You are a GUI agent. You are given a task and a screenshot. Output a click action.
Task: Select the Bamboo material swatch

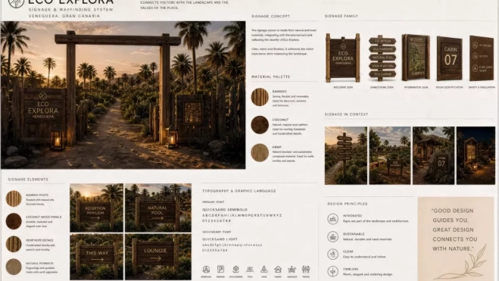point(260,97)
